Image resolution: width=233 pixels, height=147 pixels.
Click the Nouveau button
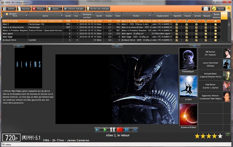point(24,9)
